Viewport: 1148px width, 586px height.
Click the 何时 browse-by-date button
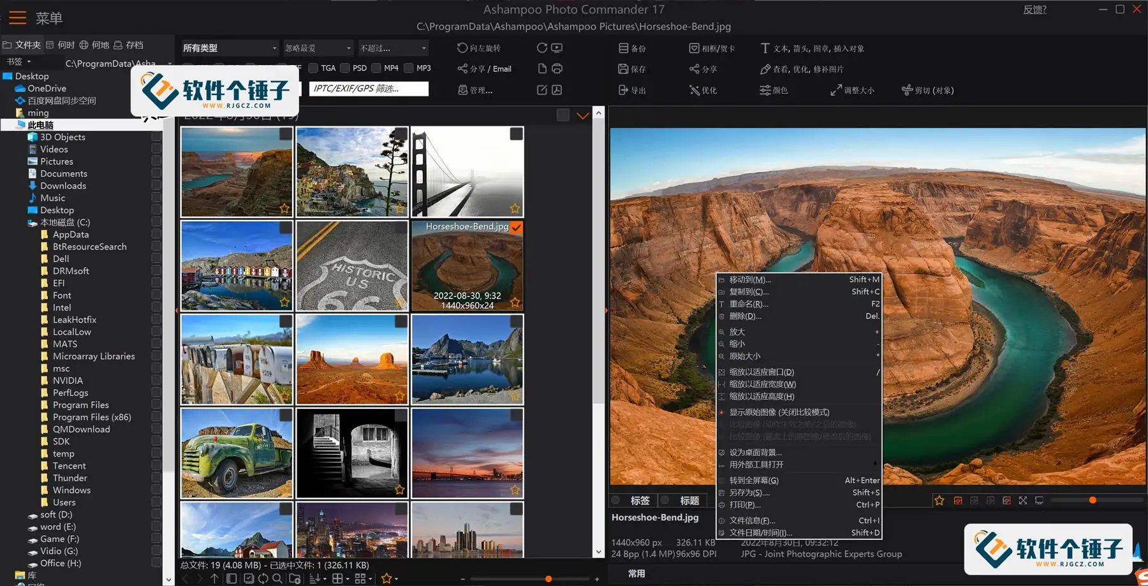(61, 45)
